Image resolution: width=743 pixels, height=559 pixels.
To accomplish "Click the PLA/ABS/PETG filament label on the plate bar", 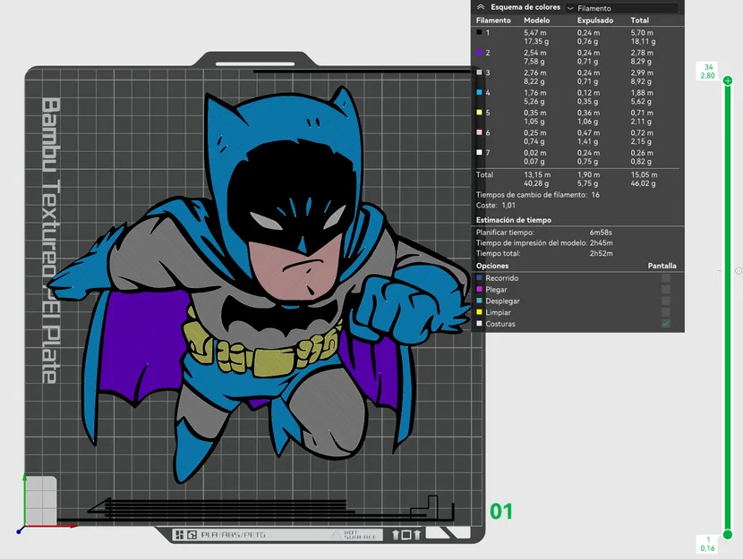I will pyautogui.click(x=233, y=533).
